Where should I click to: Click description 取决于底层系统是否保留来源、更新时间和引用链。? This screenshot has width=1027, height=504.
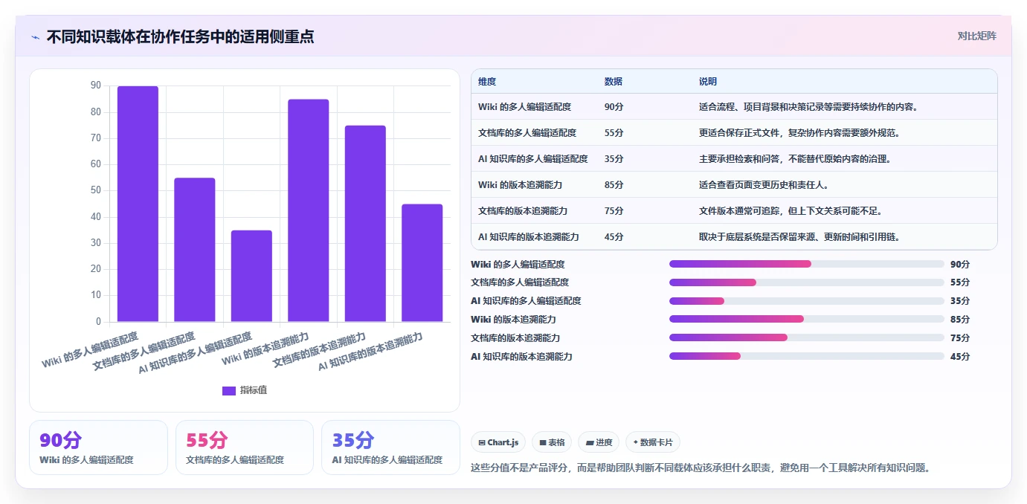[x=802, y=237]
